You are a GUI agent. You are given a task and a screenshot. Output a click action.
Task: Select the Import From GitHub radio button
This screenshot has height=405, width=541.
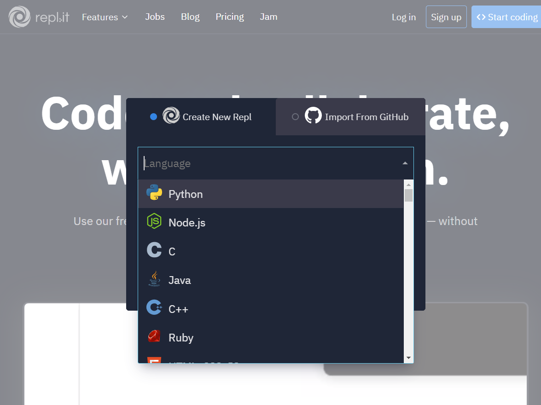[x=295, y=117]
